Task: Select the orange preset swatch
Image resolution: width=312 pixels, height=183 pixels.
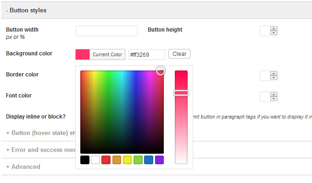Action: pyautogui.click(x=117, y=160)
